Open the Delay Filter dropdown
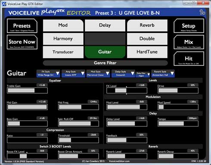 coord(143,74)
